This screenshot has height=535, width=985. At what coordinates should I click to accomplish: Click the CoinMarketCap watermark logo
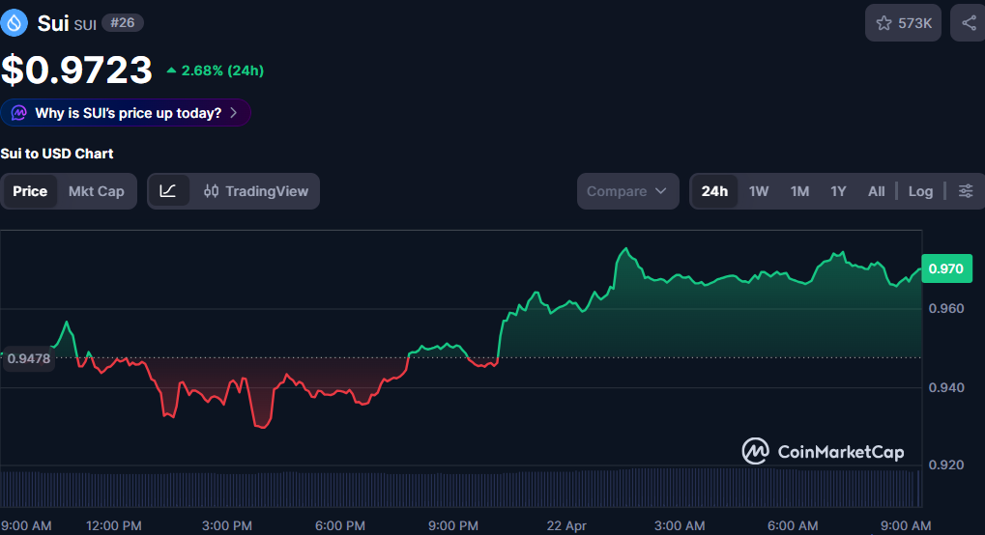(823, 451)
